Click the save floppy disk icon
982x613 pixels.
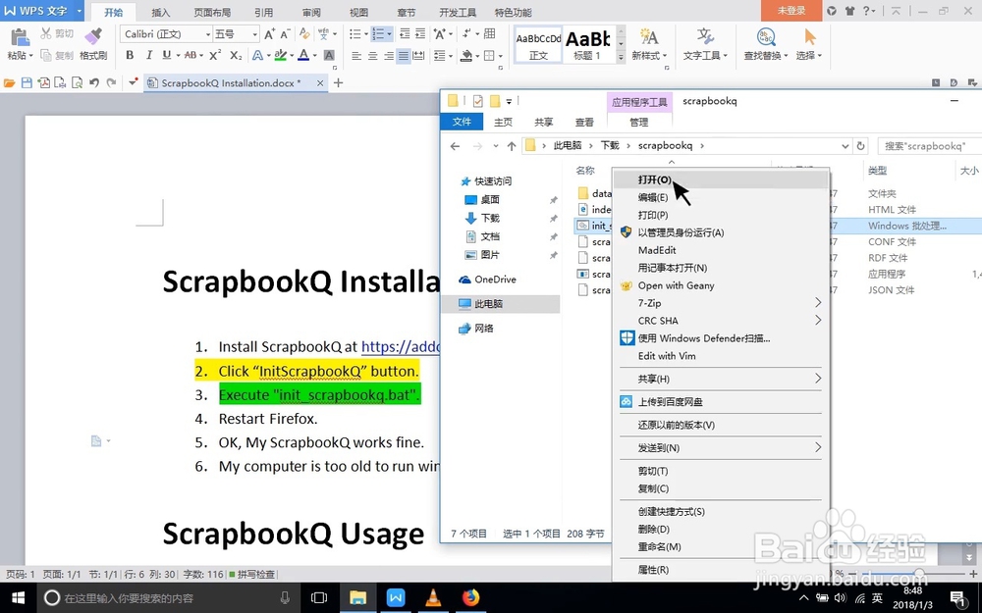pyautogui.click(x=27, y=82)
